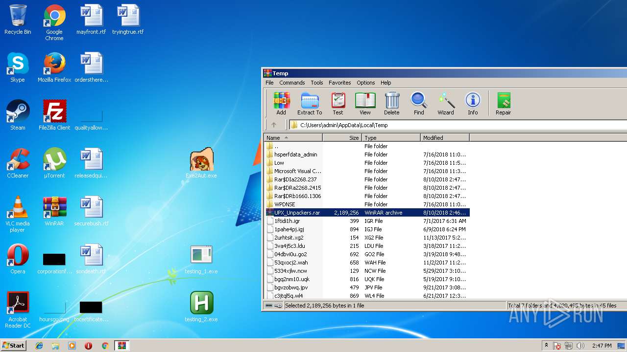Select Exe2Aut.exe desktop icon
The image size is (627, 352).
pos(201,163)
